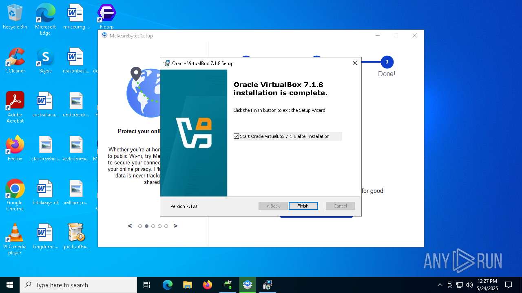This screenshot has width=522, height=293.
Task: Select australiaca... document icon
Action: point(45,105)
